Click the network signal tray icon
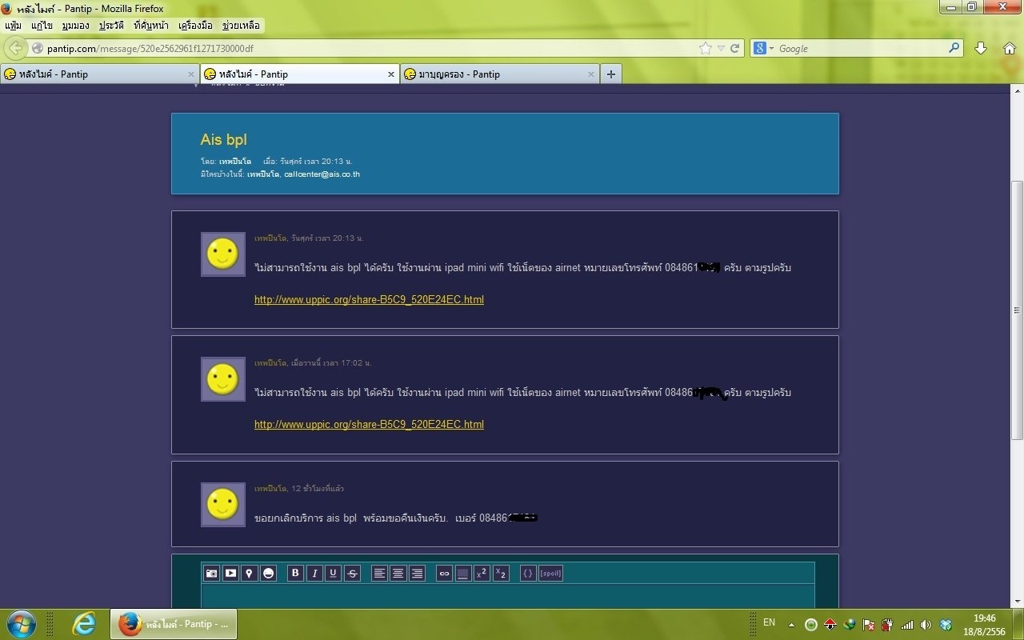Viewport: 1024px width, 640px height. 907,625
